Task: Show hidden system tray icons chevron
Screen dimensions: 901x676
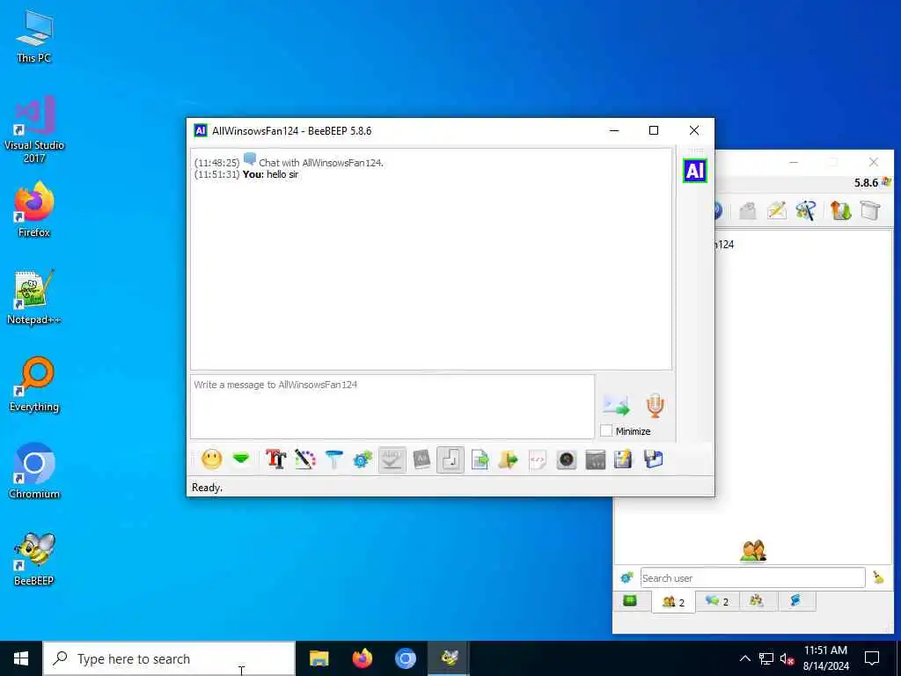Action: click(744, 658)
